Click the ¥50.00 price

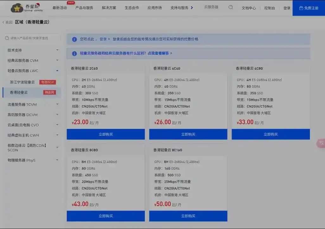pyautogui.click(x=163, y=204)
